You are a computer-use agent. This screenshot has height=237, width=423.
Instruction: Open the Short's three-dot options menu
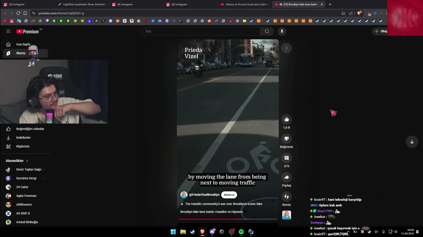point(287,48)
